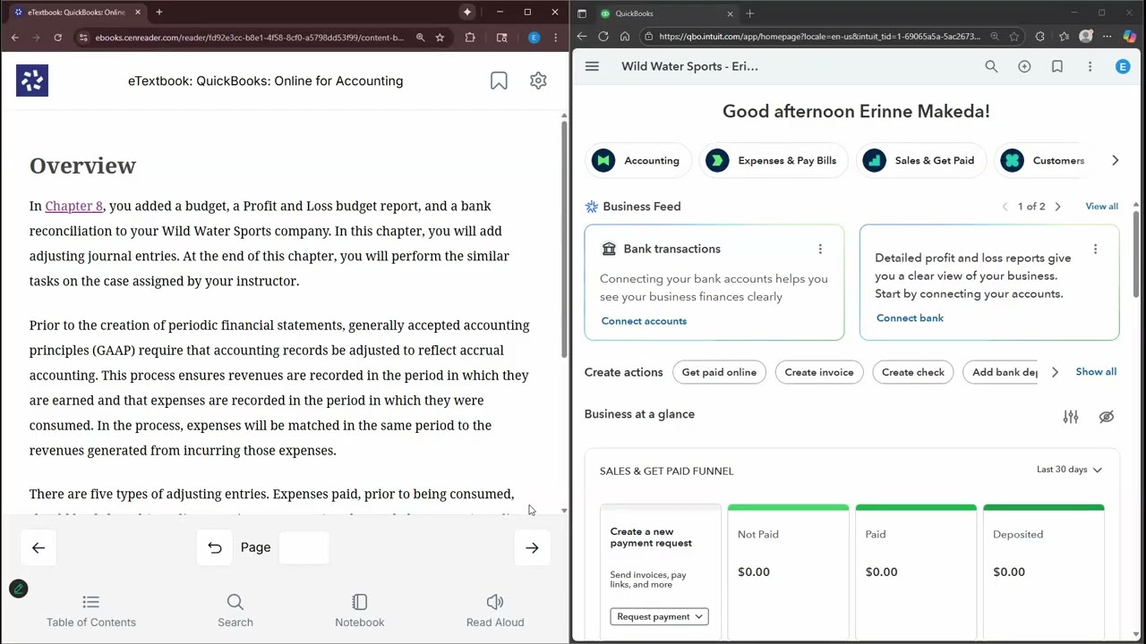Click the Page number input field
The image size is (1146, 644).
(304, 547)
